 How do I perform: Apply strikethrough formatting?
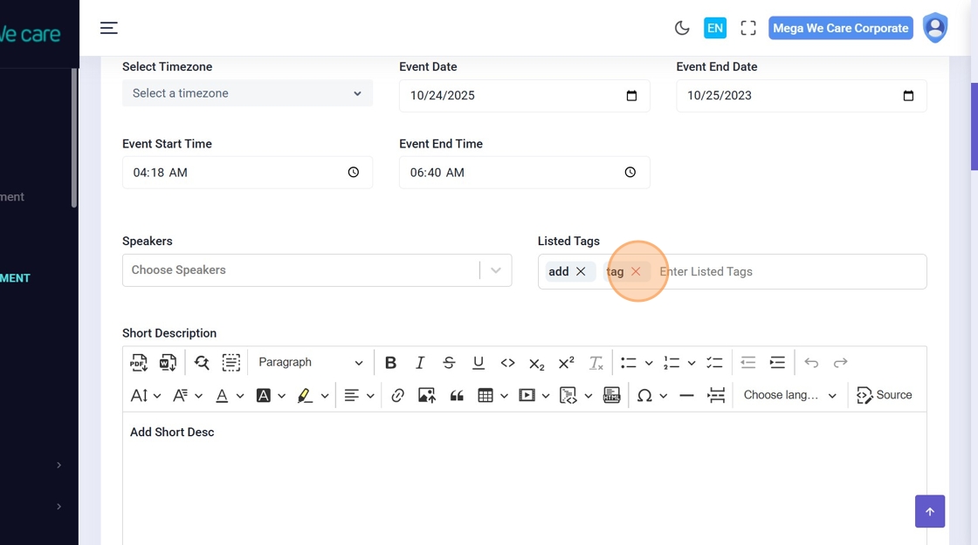click(449, 363)
